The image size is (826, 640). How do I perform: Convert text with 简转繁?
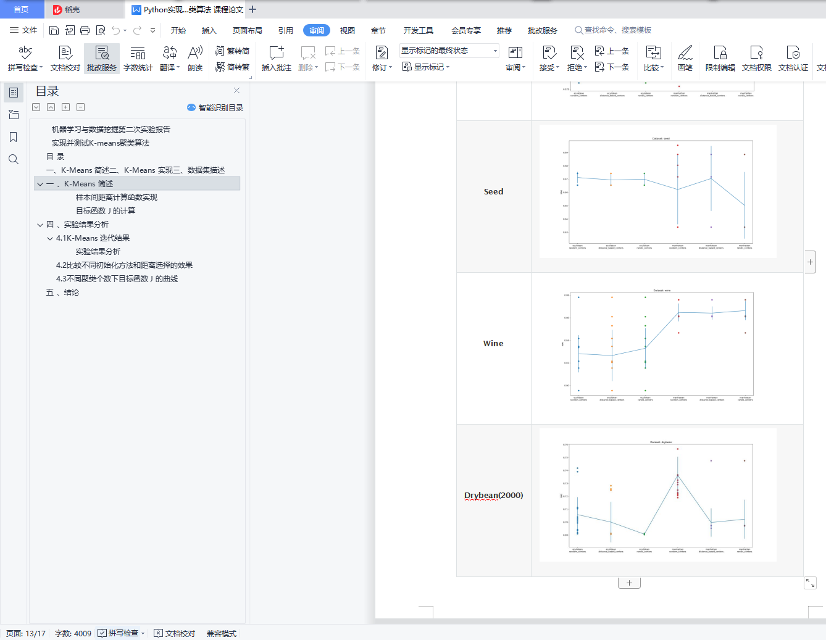click(x=232, y=67)
